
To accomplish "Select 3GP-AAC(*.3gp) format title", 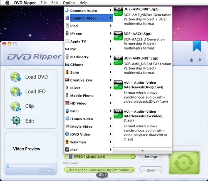I will click(138, 34).
